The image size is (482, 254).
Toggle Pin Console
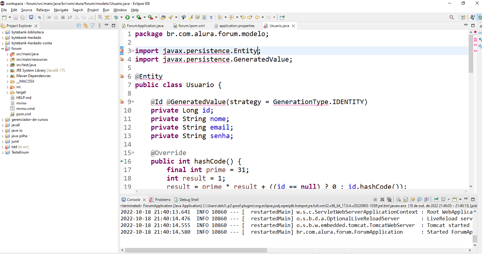pos(436,199)
